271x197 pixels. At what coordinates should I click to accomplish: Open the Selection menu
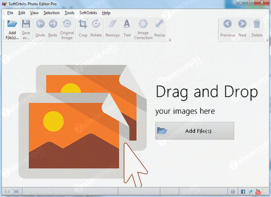[52, 13]
